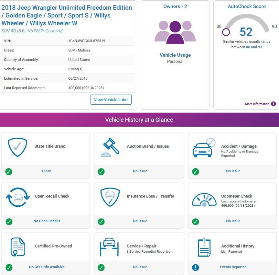The image size is (279, 275).
Task: Click the AutoCheck score value 52
Action: click(246, 32)
